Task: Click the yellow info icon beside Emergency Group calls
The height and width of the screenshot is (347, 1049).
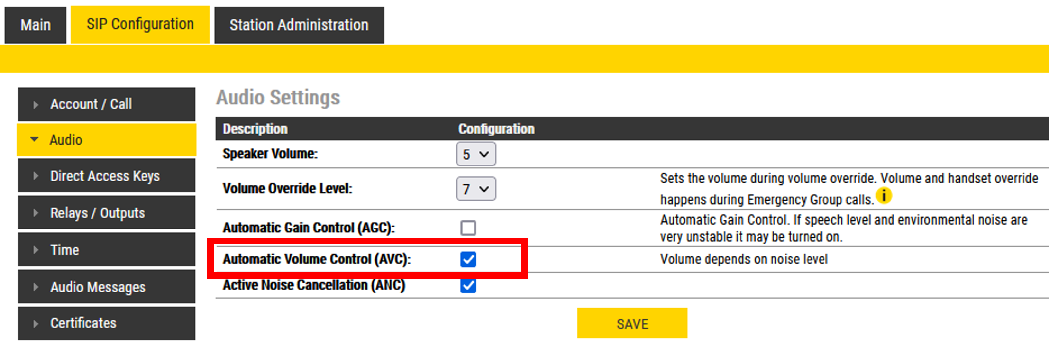Action: (x=884, y=196)
